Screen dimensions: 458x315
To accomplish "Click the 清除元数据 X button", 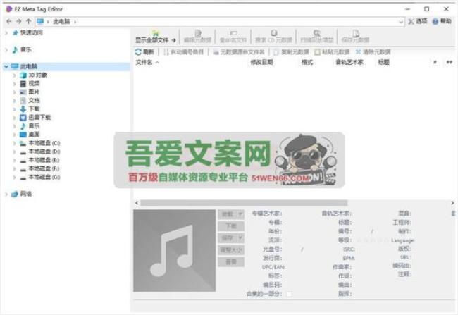I will click(x=373, y=52).
